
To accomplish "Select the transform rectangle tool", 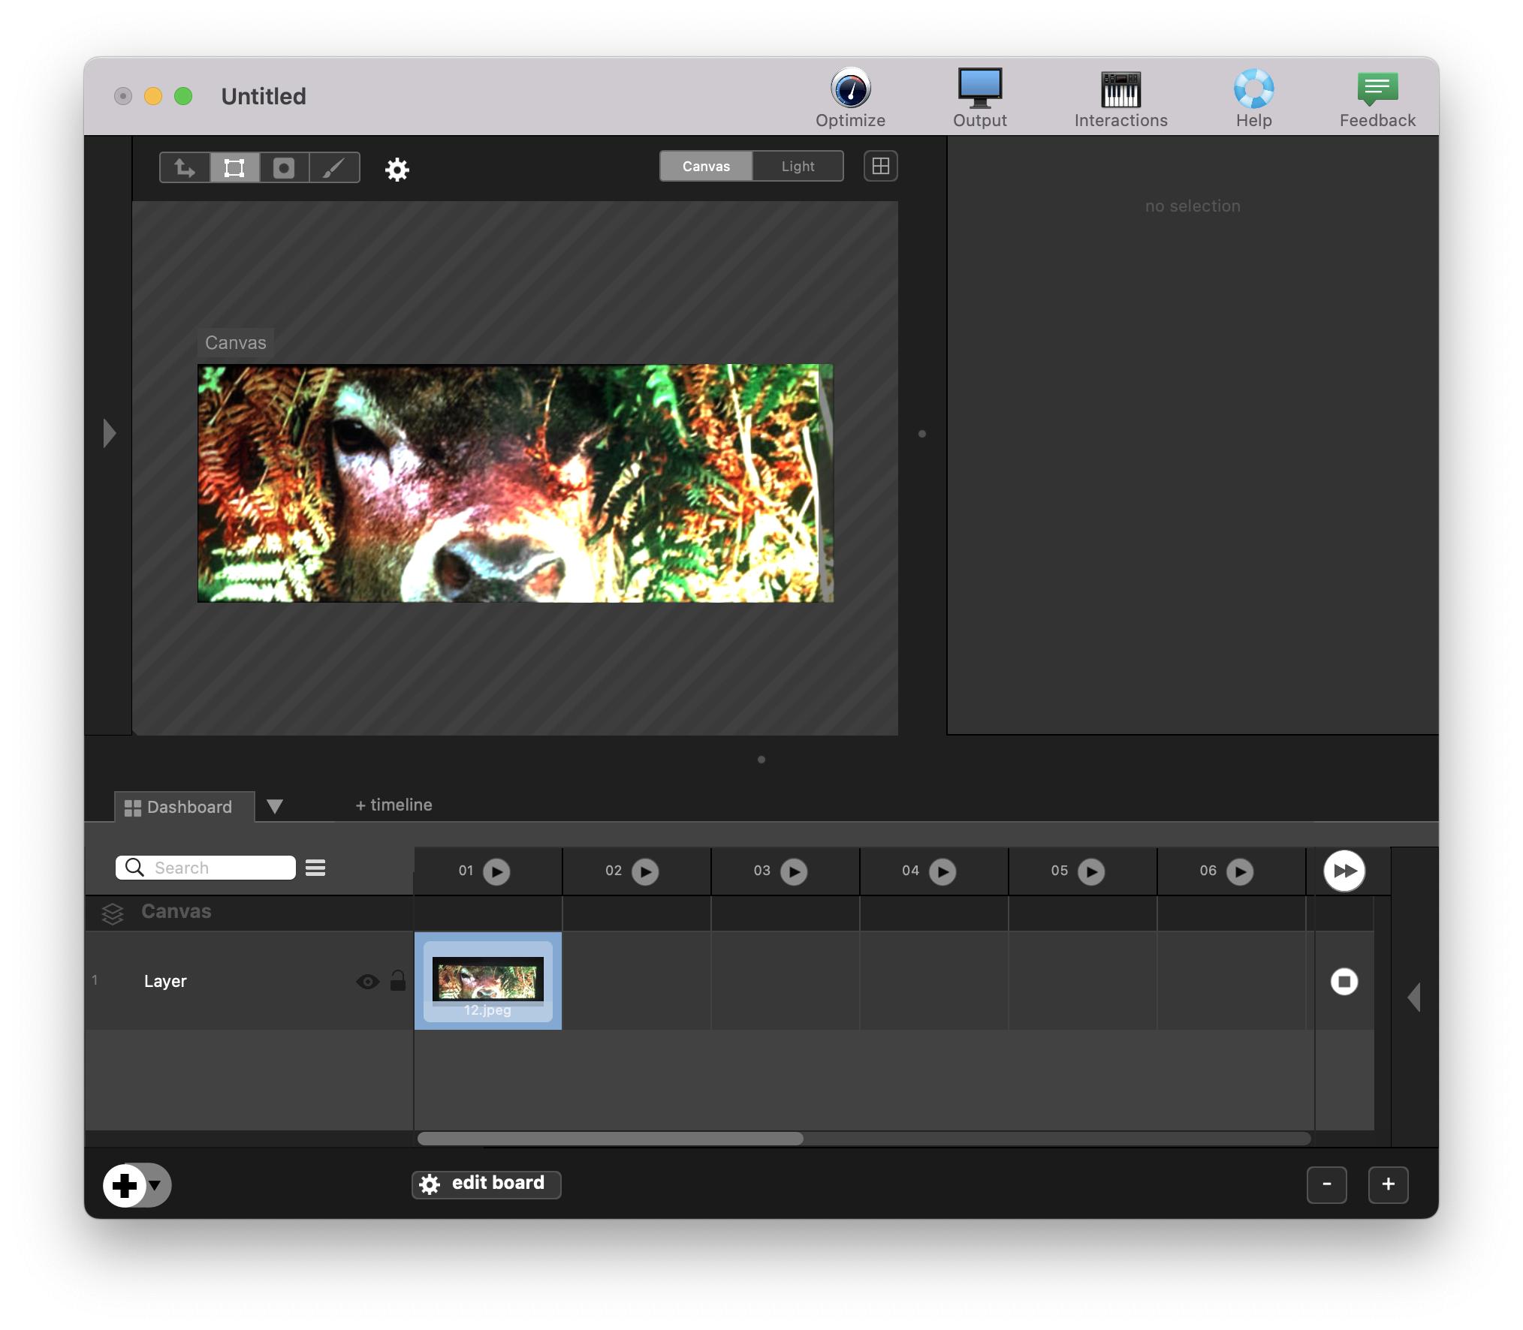I will click(x=234, y=167).
